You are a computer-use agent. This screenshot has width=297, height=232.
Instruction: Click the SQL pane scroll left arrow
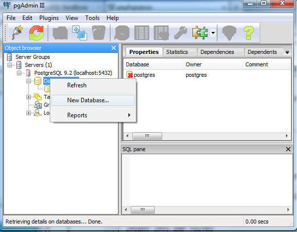coord(126,210)
